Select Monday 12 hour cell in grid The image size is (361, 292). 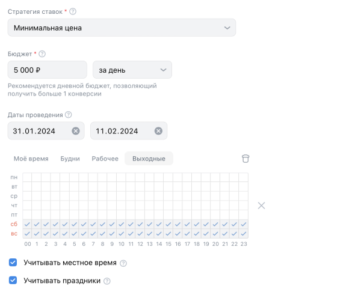(x=140, y=177)
